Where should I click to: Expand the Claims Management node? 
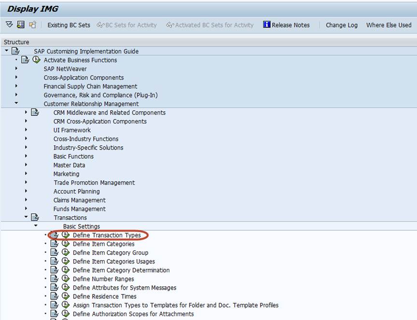[26, 200]
